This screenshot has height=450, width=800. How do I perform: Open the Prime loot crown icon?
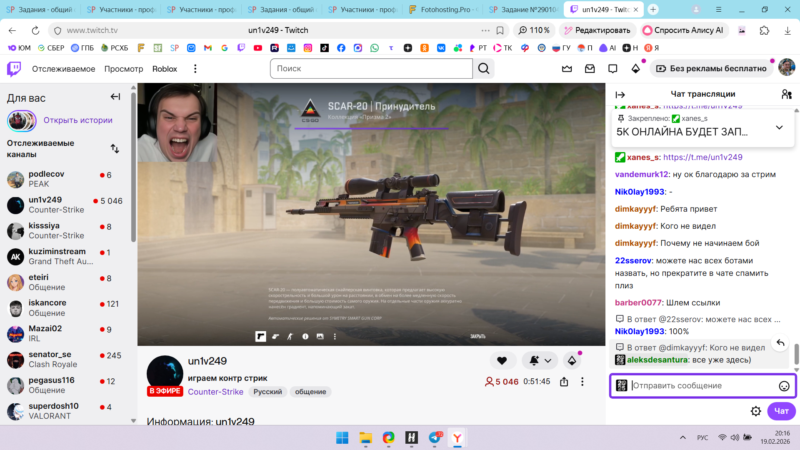click(567, 69)
